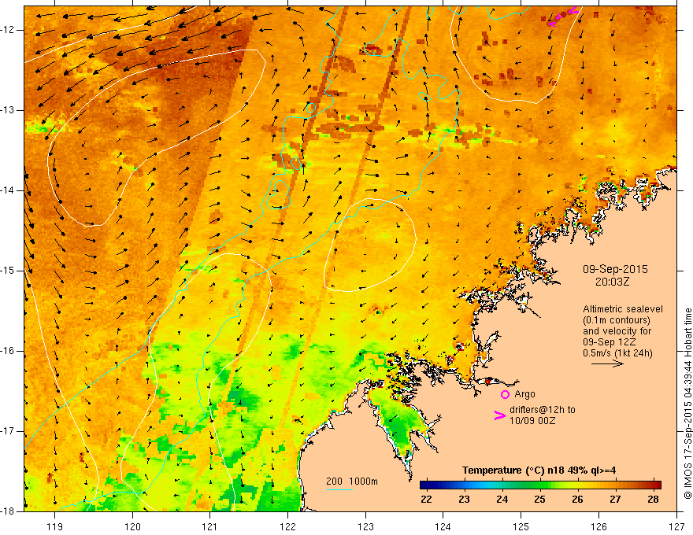
Task: Click the temperature color bar at 28 dark red
Action: (x=654, y=485)
